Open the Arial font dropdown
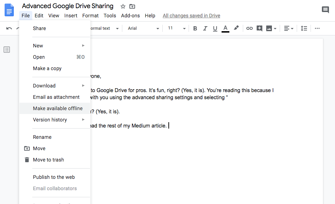The width and height of the screenshot is (335, 204). [143, 28]
